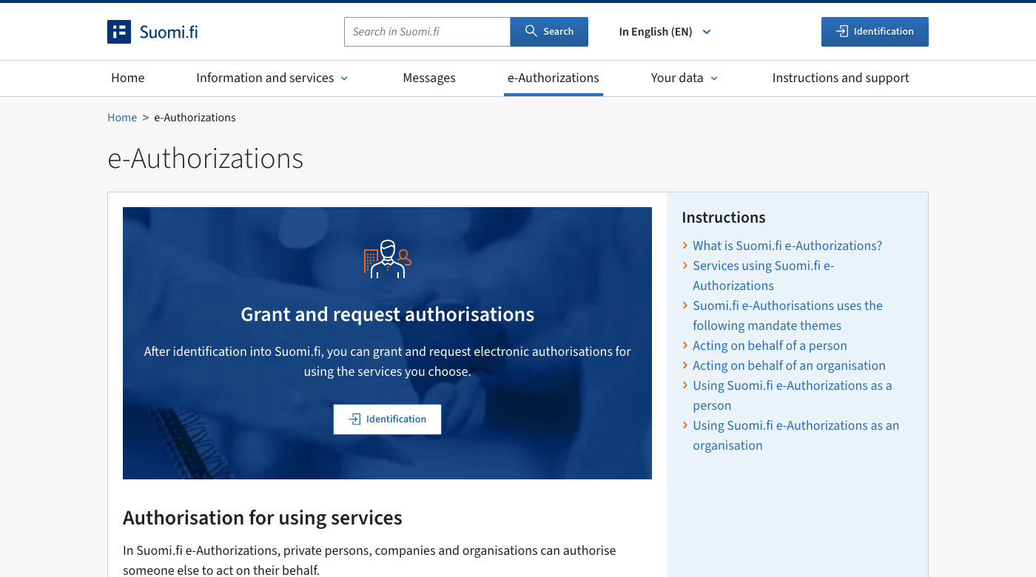Open the In English (EN) language dropdown
The width and height of the screenshot is (1036, 577).
pyautogui.click(x=665, y=32)
